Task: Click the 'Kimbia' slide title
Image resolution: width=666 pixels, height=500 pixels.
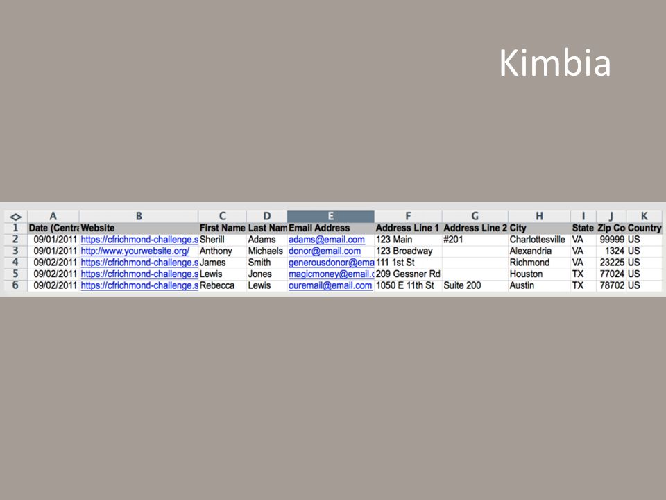Action: click(555, 63)
